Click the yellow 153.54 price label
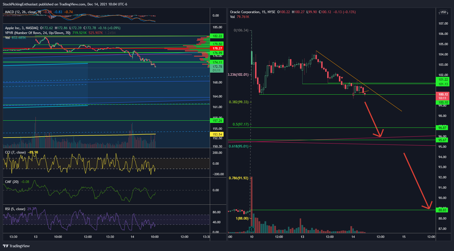This screenshot has width=454, height=251. point(217,134)
